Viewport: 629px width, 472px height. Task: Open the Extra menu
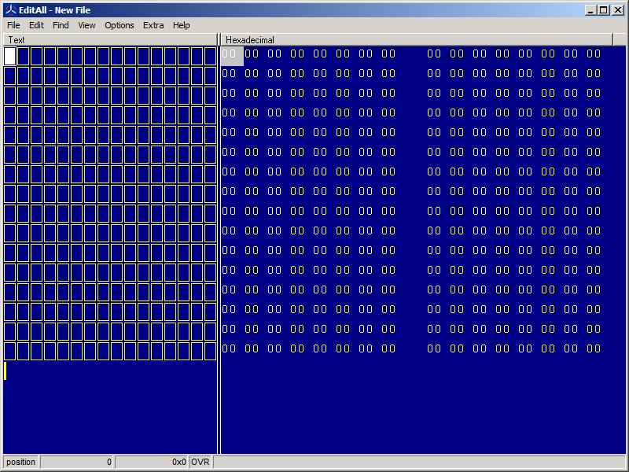coord(153,25)
